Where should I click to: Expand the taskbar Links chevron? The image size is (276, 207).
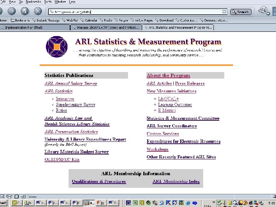(214, 202)
